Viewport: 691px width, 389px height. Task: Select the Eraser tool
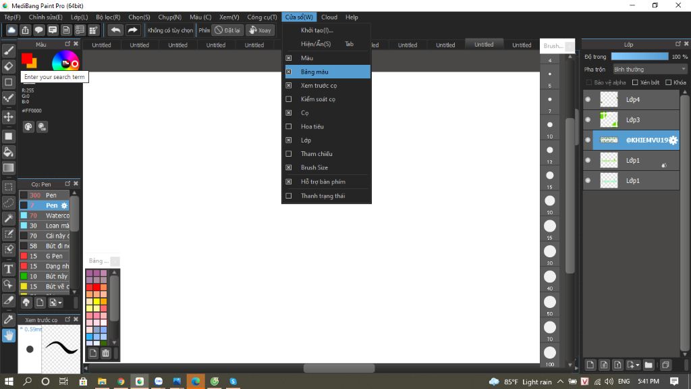pyautogui.click(x=8, y=66)
